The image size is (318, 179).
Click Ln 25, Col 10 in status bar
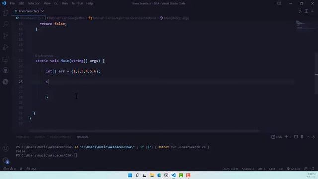coord(230,169)
